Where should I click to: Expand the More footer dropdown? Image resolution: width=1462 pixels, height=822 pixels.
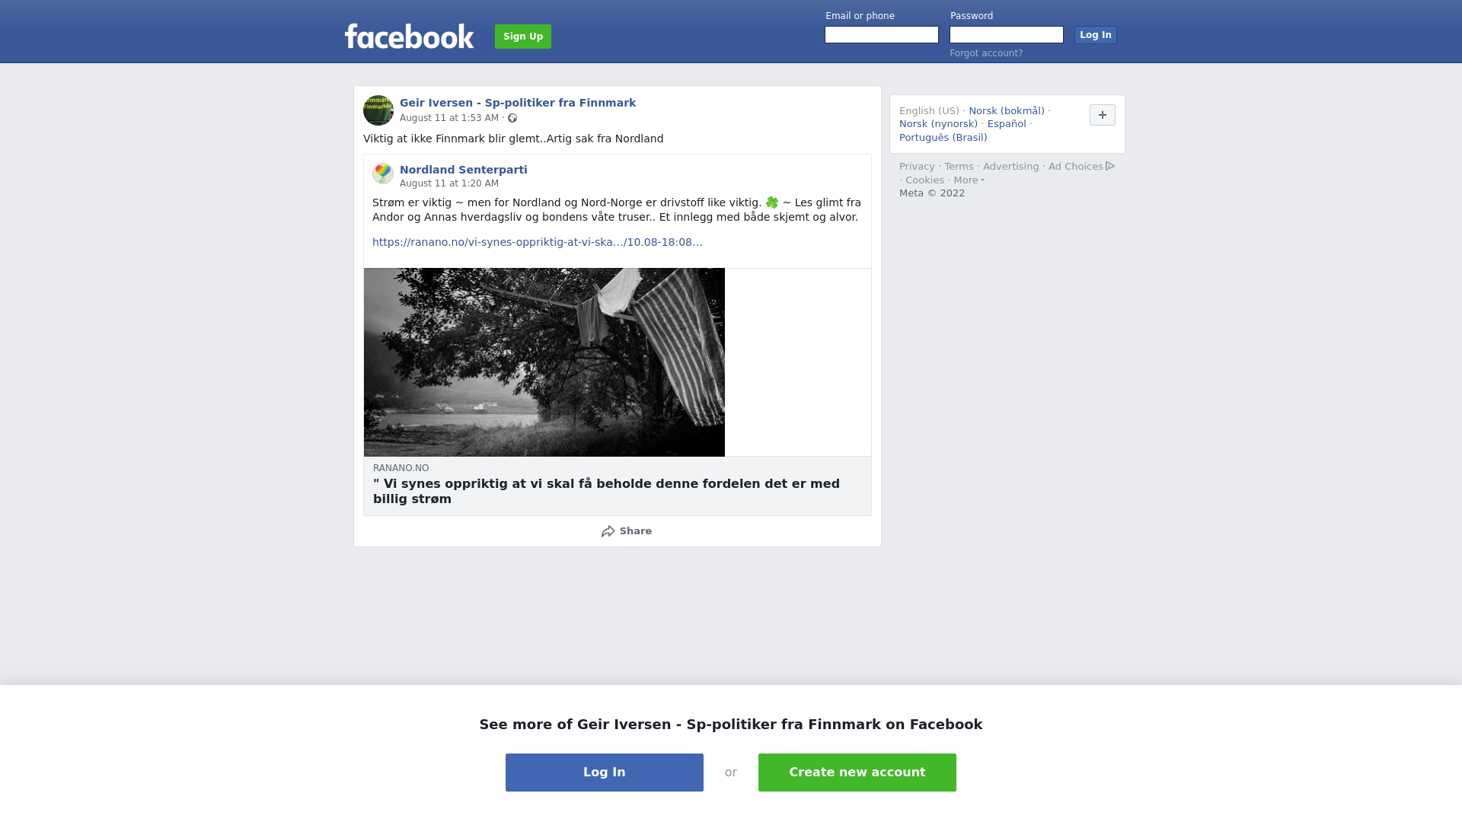point(969,180)
